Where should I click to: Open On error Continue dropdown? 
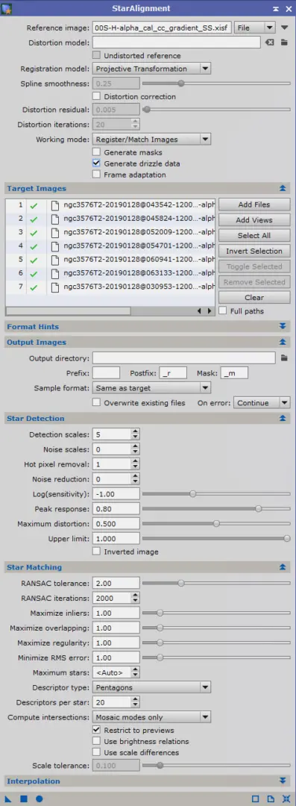[x=262, y=403]
